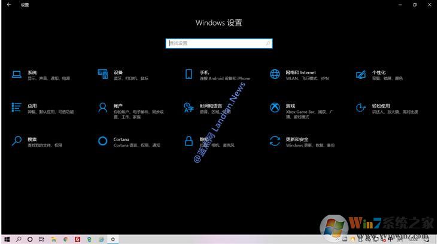The width and height of the screenshot is (438, 244).
Task: Open the Windows Start menu
Action: pyautogui.click(x=7, y=239)
